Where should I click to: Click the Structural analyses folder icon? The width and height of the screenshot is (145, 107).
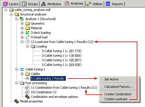click(17, 14)
